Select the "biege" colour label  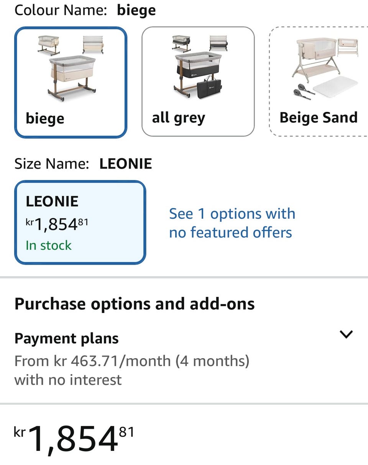(x=45, y=118)
